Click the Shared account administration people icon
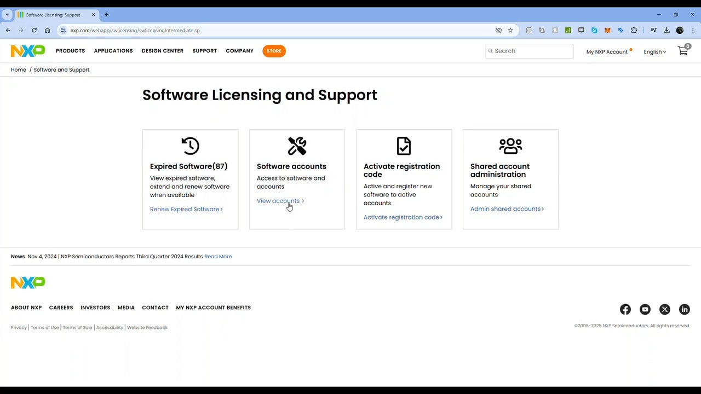This screenshot has width=701, height=394. point(510,146)
